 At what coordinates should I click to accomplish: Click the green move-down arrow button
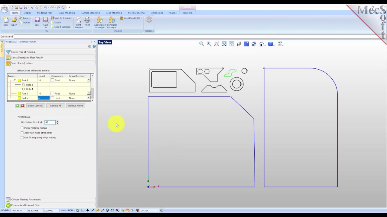pyautogui.click(x=18, y=106)
